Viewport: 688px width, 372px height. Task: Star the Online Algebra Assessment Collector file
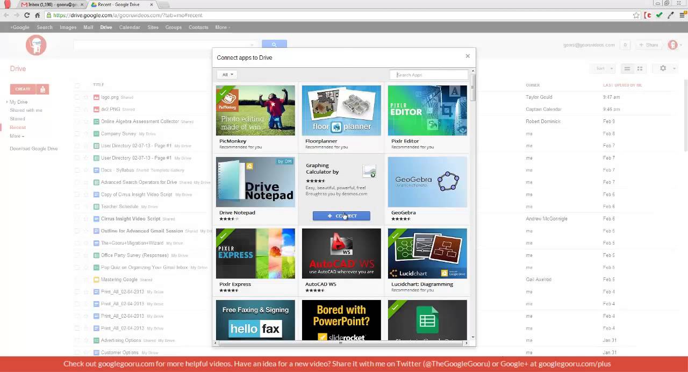[x=86, y=121]
